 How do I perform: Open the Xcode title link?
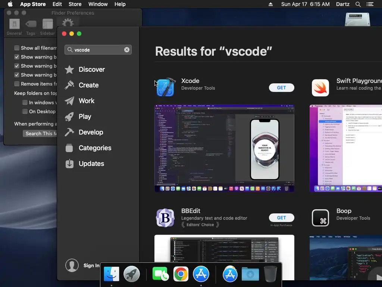click(x=190, y=81)
